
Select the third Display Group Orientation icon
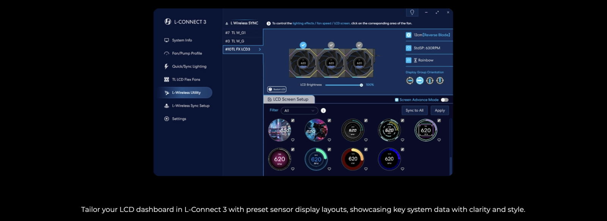pos(429,80)
